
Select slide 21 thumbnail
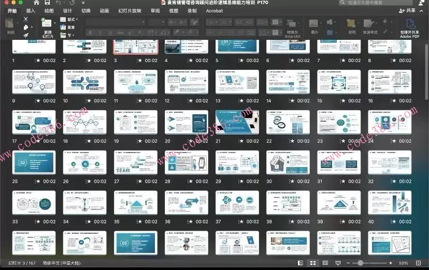coord(237,122)
